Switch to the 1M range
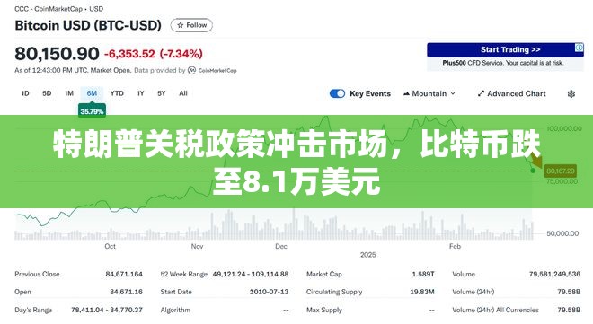593x324 pixels. click(x=69, y=93)
